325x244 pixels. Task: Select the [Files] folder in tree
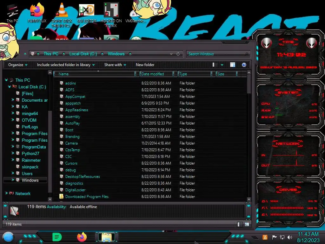tap(27, 93)
